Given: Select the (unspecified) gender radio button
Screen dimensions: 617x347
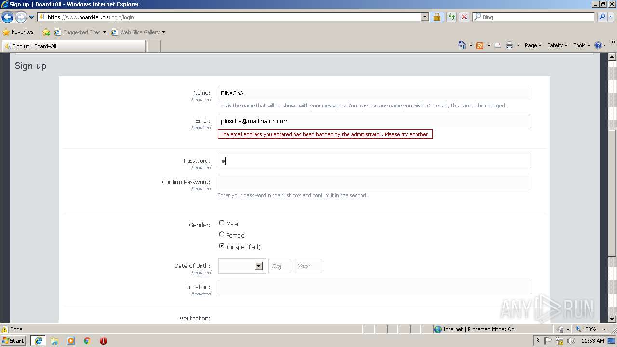Looking at the screenshot, I should [222, 246].
